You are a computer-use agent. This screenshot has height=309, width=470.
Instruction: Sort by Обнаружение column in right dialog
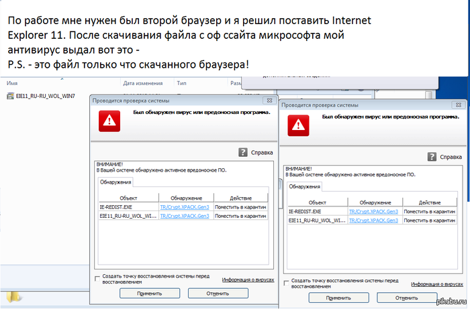pyautogui.click(x=375, y=202)
